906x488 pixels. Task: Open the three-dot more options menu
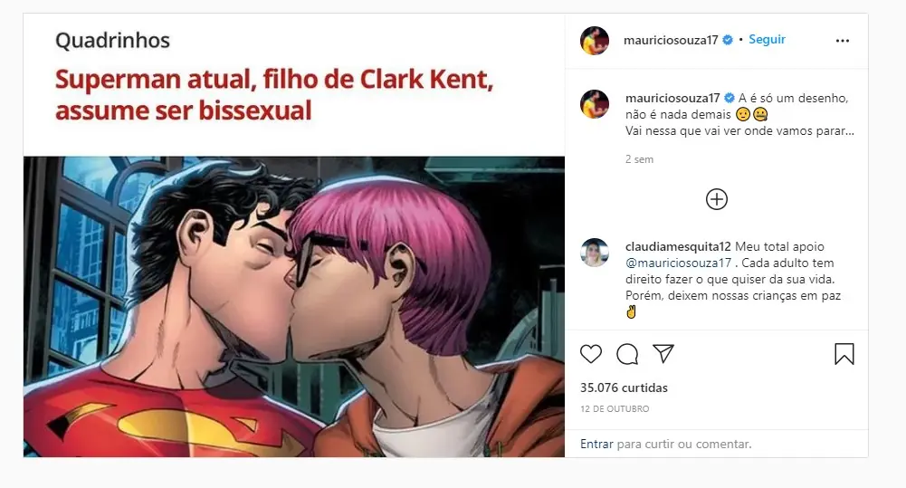843,41
